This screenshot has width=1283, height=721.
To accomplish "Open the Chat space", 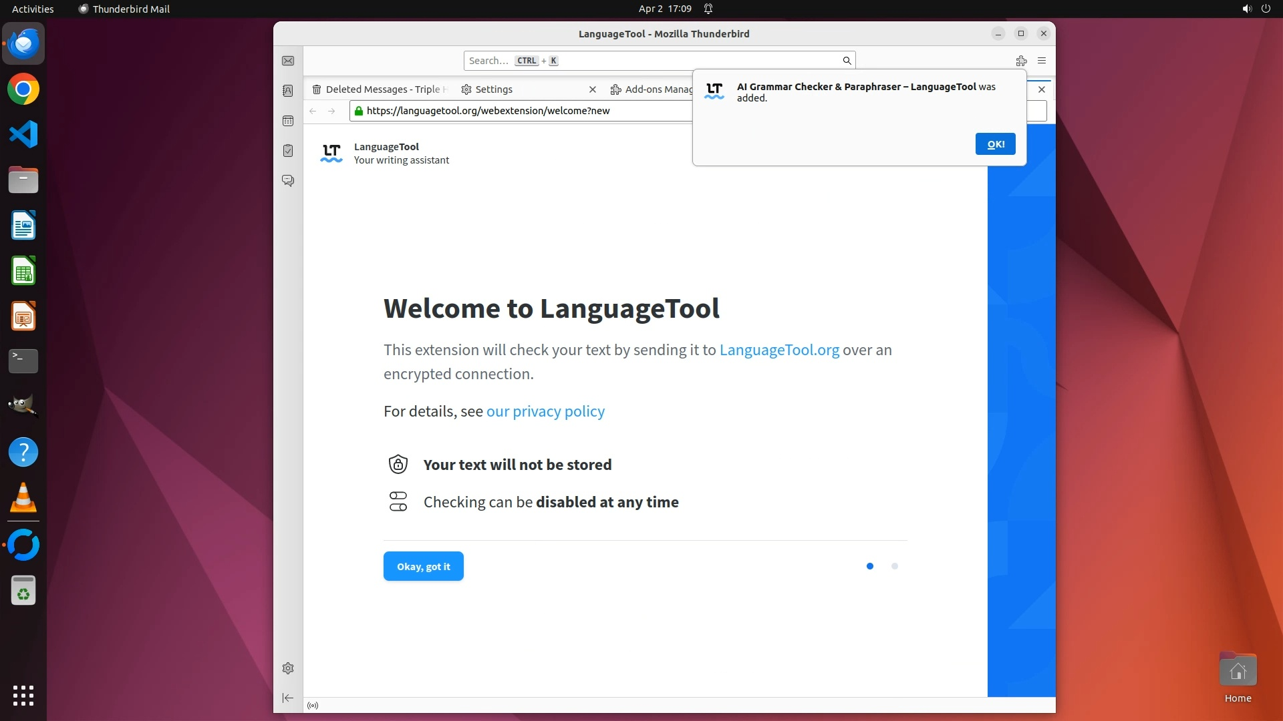I will [288, 181].
